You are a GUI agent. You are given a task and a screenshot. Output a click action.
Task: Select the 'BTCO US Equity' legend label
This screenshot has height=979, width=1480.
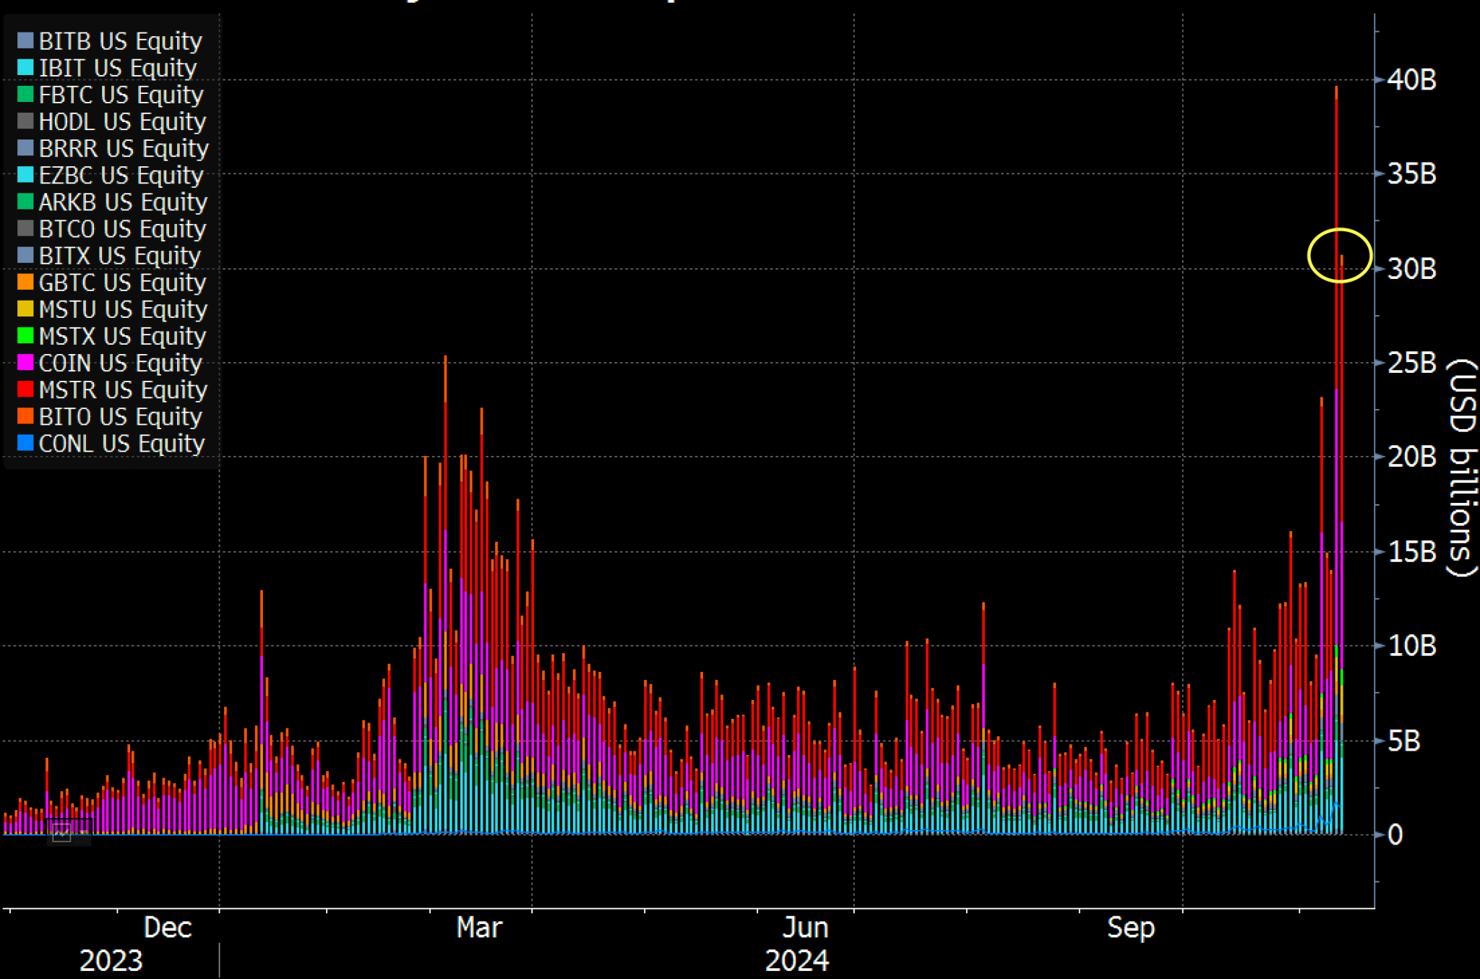123,230
